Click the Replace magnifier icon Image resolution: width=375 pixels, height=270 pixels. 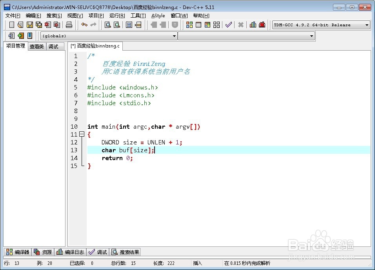point(117,25)
